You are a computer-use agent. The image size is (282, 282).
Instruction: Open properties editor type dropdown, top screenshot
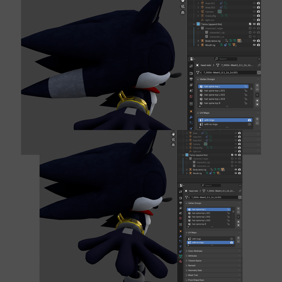click(x=192, y=59)
